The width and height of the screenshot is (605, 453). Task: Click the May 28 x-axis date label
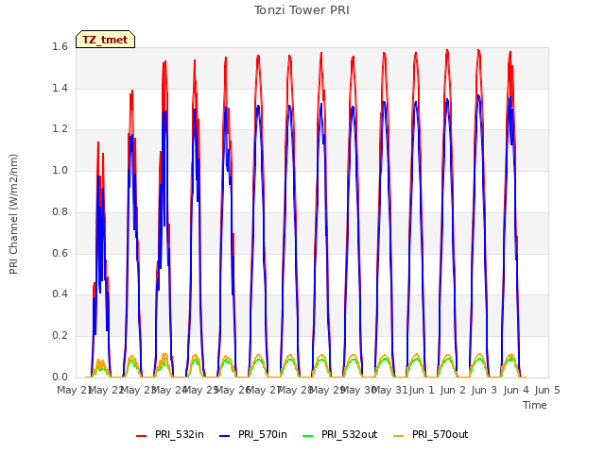click(x=296, y=390)
